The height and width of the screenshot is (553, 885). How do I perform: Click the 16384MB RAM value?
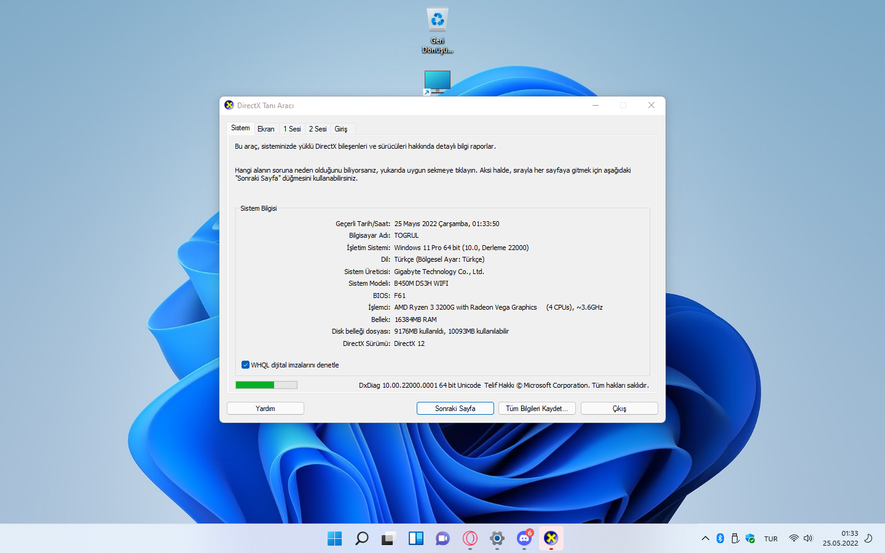click(415, 320)
